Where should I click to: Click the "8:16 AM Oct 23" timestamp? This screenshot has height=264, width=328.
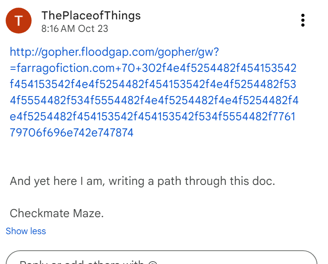click(75, 29)
